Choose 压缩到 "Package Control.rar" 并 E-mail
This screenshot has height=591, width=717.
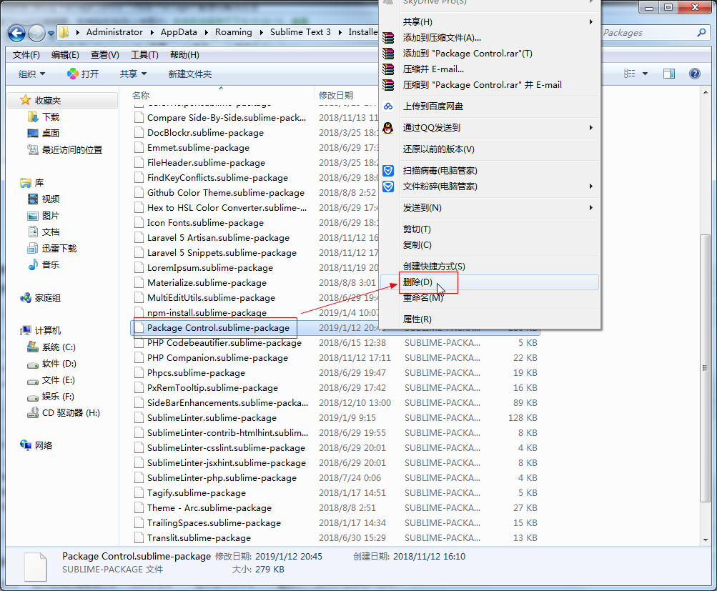point(490,84)
